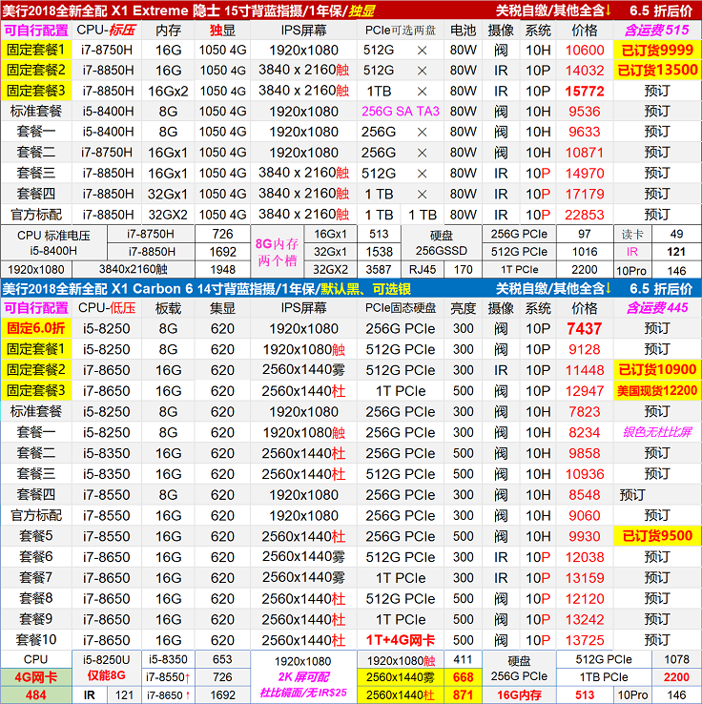Select the 已订货13500 cell
This screenshot has width=702, height=704.
[x=656, y=71]
